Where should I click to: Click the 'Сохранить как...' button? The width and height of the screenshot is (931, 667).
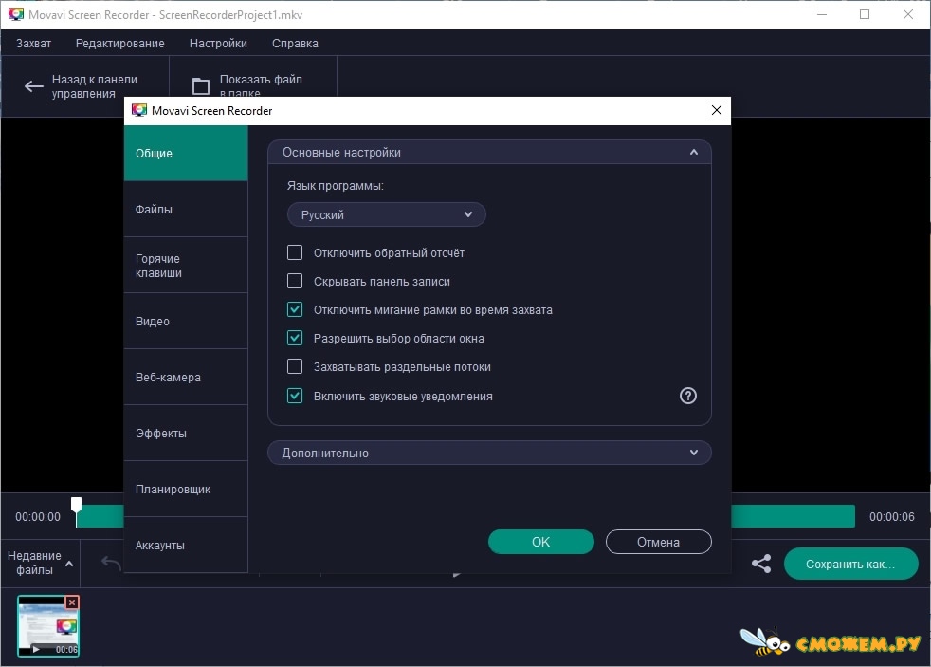tap(850, 564)
